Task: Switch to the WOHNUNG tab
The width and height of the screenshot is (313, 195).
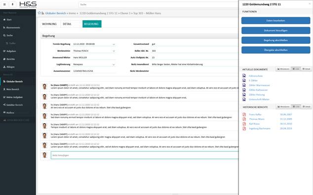Action: pyautogui.click(x=49, y=24)
